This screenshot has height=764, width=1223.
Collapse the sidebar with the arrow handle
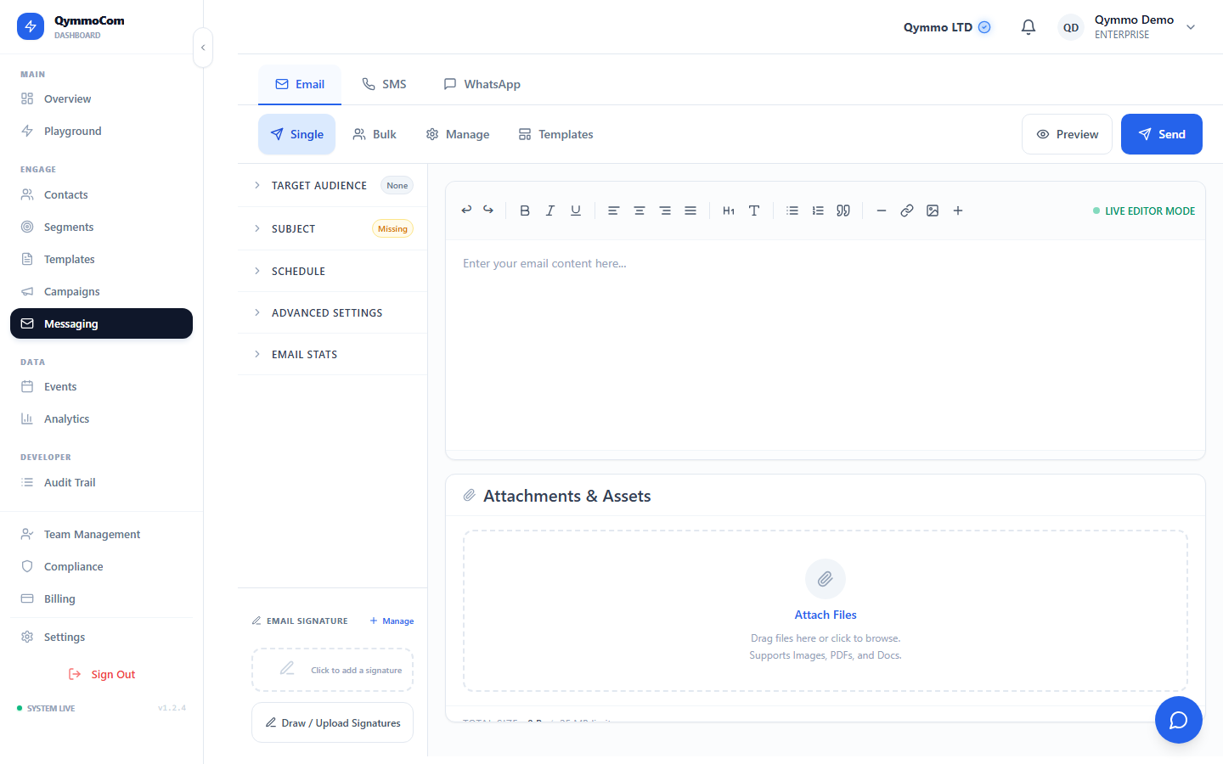[x=203, y=48]
